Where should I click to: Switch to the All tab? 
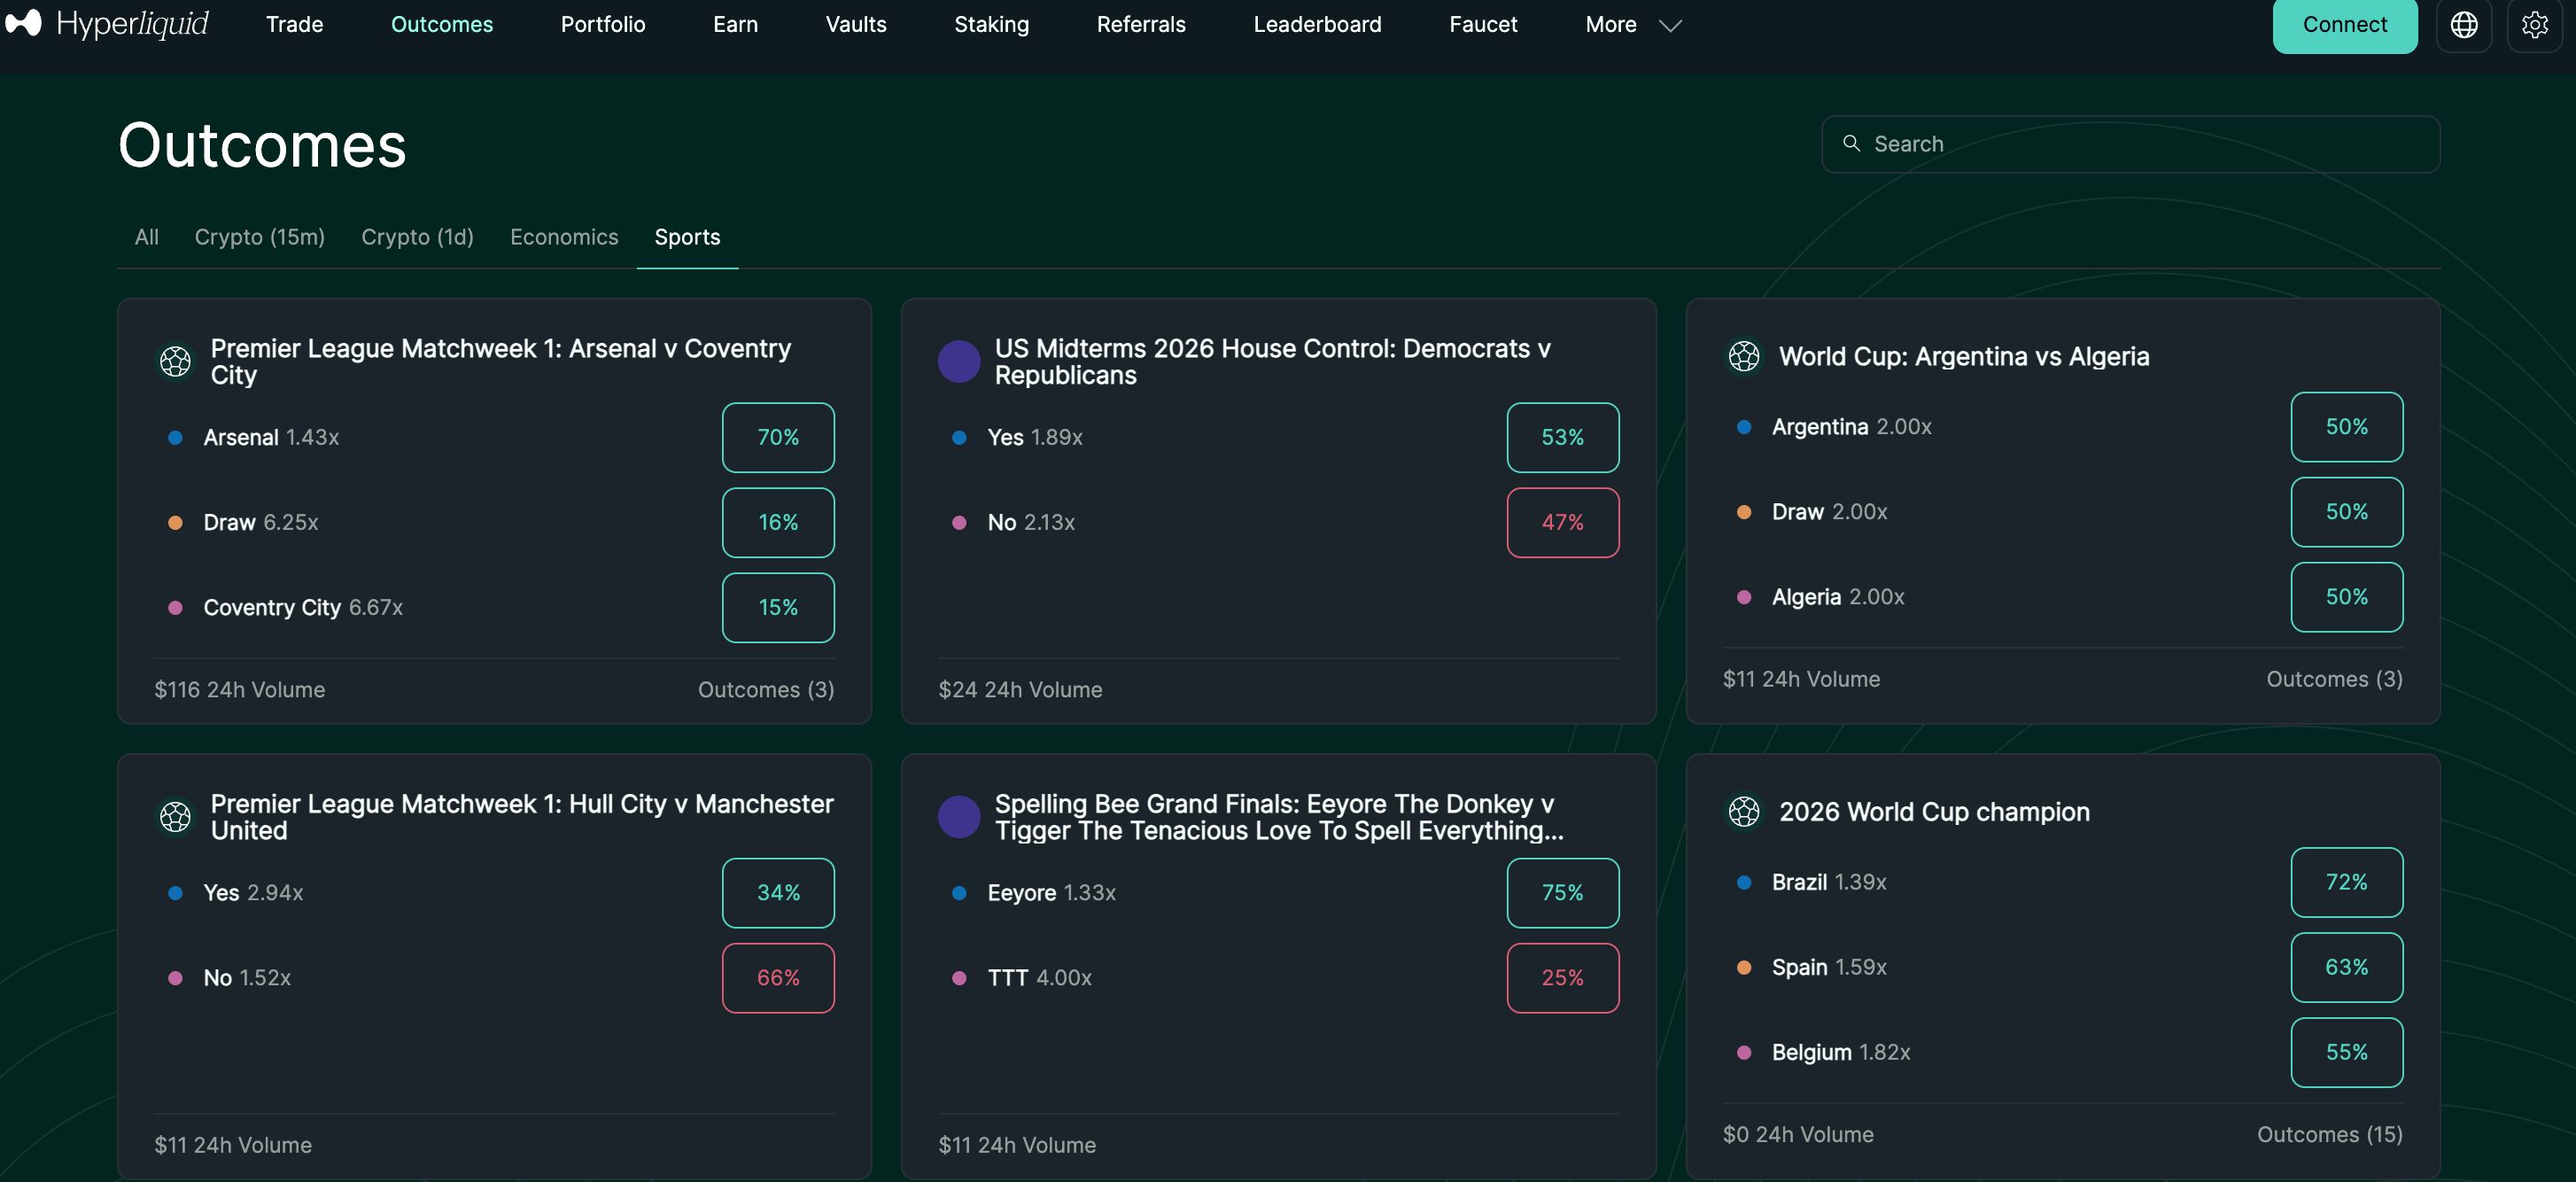[146, 237]
